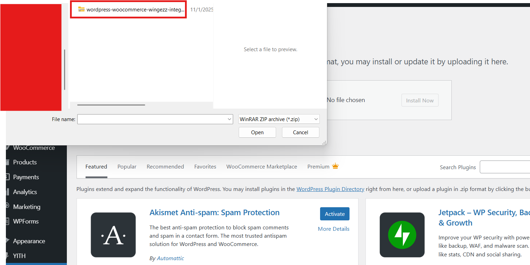The width and height of the screenshot is (530, 265).
Task: Click the Akismet plugin logo icon
Action: pyautogui.click(x=113, y=235)
